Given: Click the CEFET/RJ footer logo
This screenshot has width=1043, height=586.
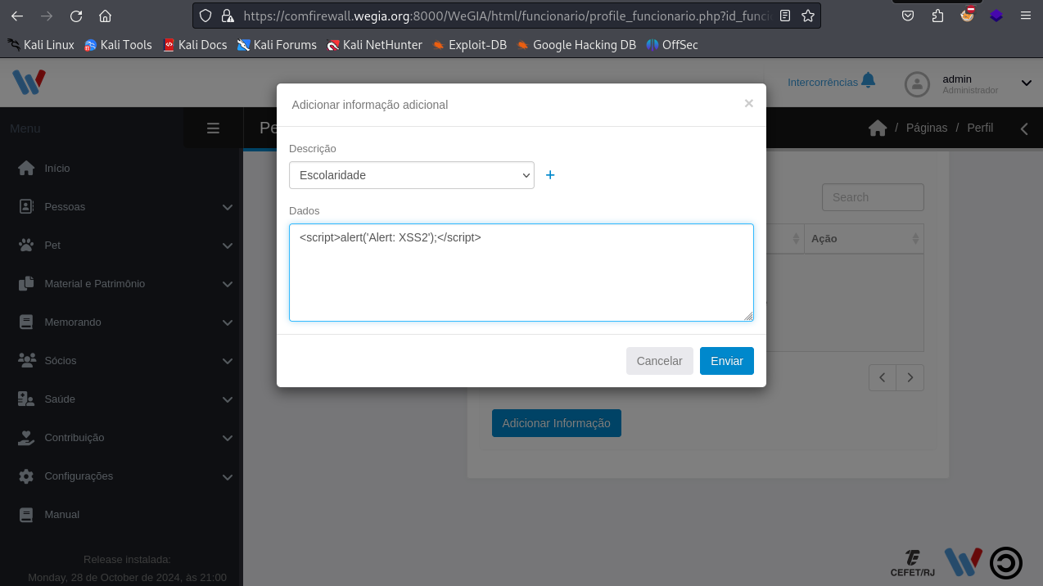Looking at the screenshot, I should 913,564.
